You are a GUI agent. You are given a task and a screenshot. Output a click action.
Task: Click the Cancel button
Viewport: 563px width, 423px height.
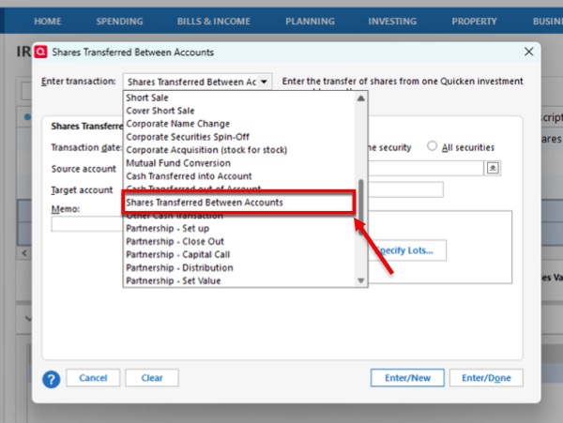coord(93,378)
